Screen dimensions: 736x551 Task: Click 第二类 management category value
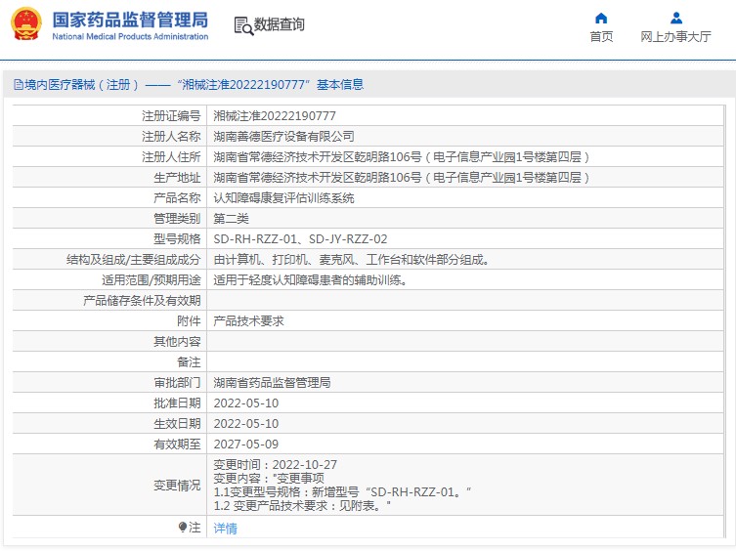click(x=231, y=218)
